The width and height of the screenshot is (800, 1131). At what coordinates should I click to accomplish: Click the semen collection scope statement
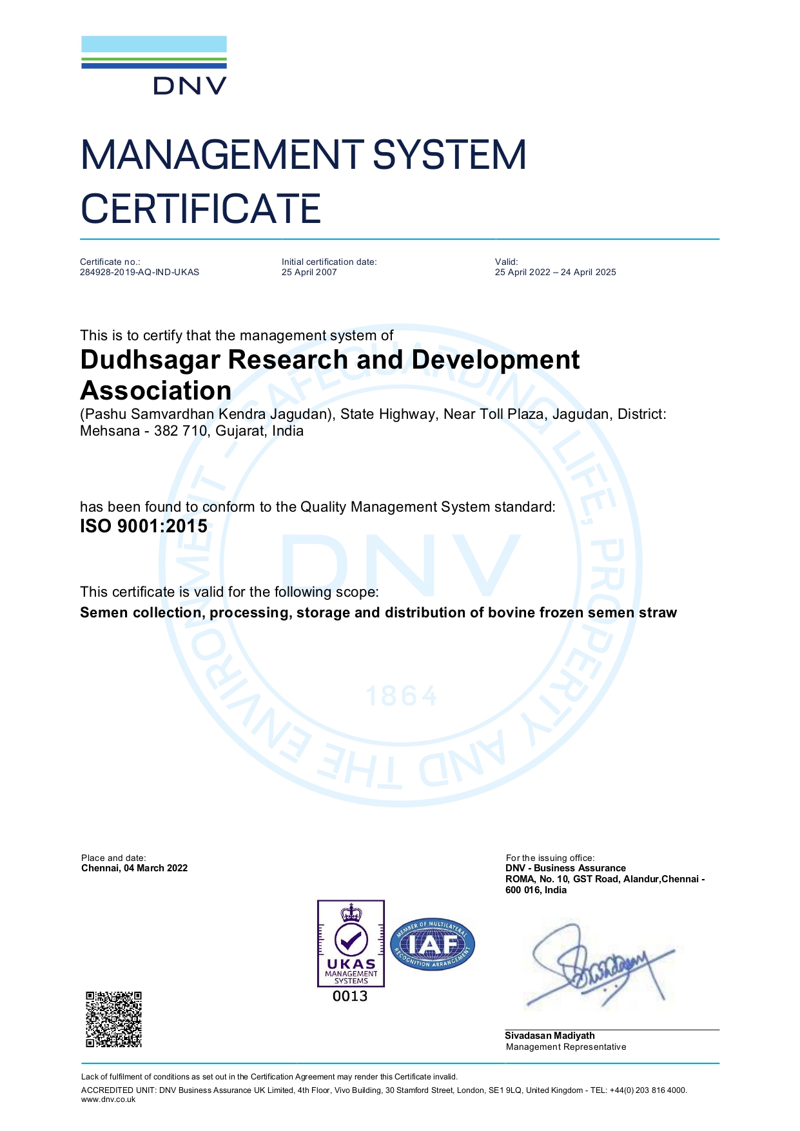378,612
